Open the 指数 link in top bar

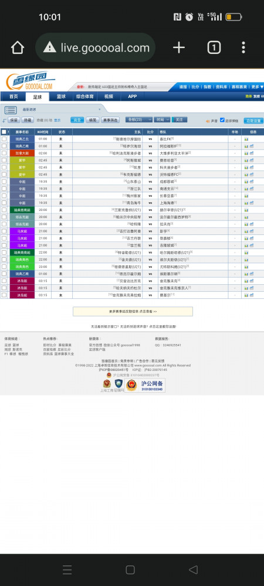click(207, 87)
